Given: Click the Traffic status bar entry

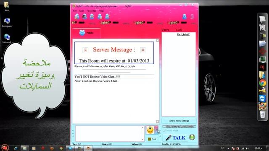Looking at the screenshot, I should pyautogui.click(x=171, y=144).
